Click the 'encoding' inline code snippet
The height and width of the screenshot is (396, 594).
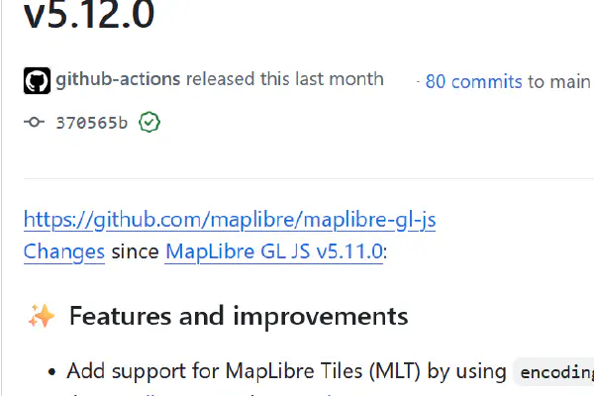[554, 372]
